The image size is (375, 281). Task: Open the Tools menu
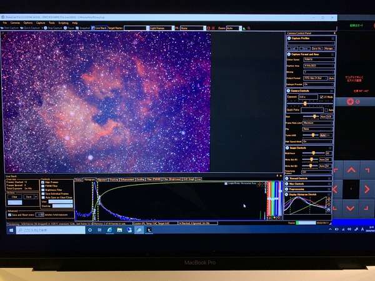52,23
